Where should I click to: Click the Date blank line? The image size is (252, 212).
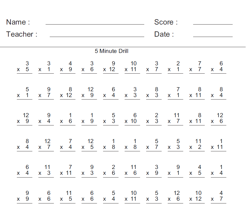[x=213, y=37]
